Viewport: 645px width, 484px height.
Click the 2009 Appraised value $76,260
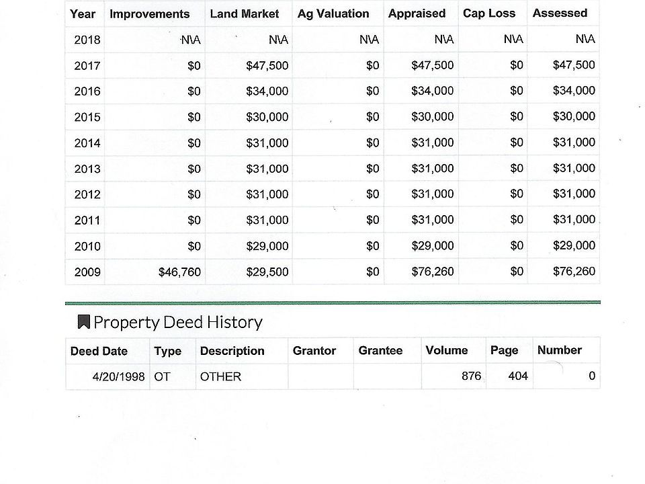tap(433, 272)
